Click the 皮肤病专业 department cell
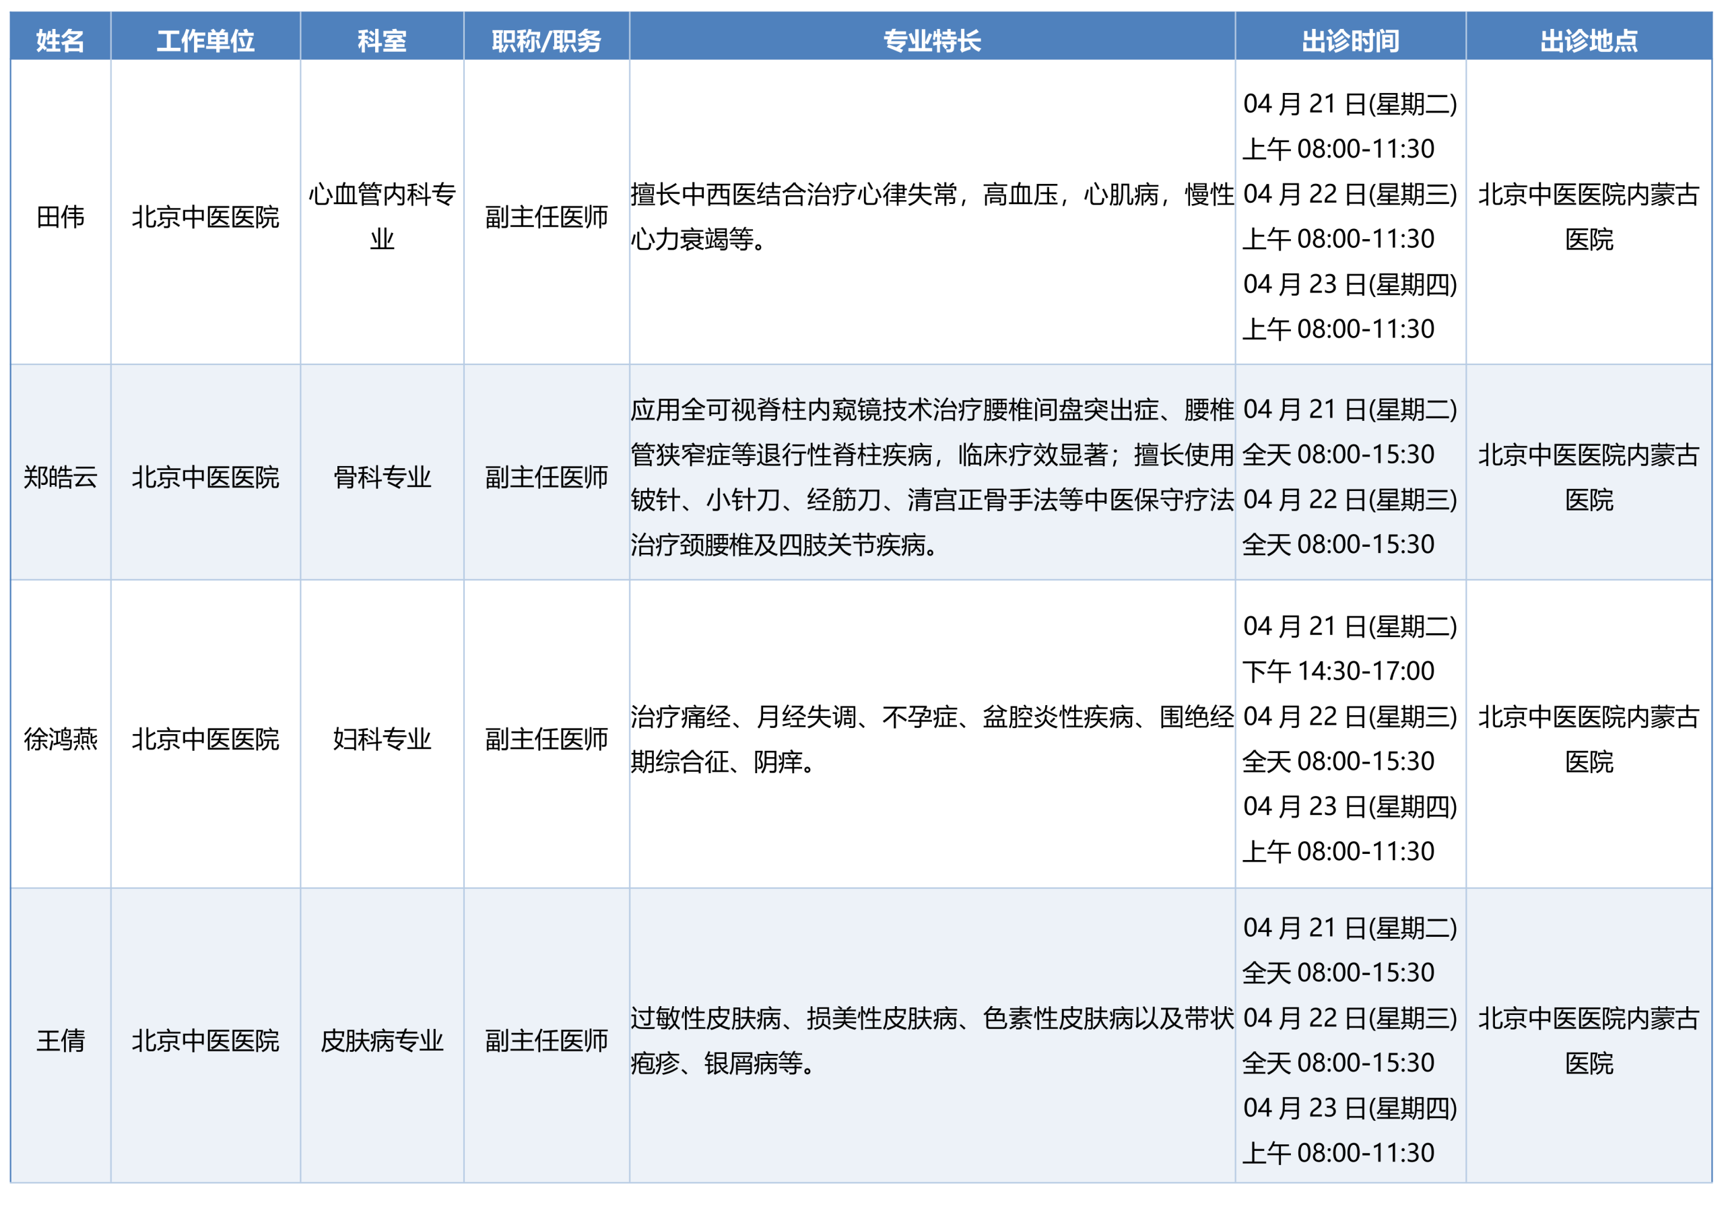 tap(381, 1041)
